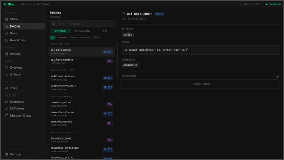This screenshot has width=284, height=160.
Task: Open the Matrix grid icon
Action: [x=7, y=19]
